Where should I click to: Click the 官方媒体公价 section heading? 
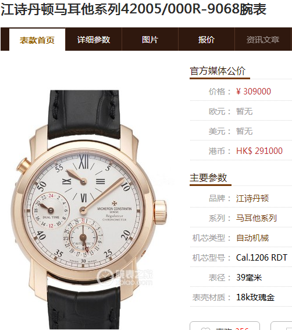[x=218, y=71]
